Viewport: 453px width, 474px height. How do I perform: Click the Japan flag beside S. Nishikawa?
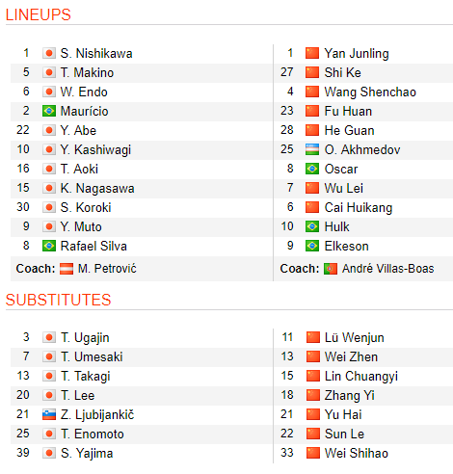[x=49, y=53]
